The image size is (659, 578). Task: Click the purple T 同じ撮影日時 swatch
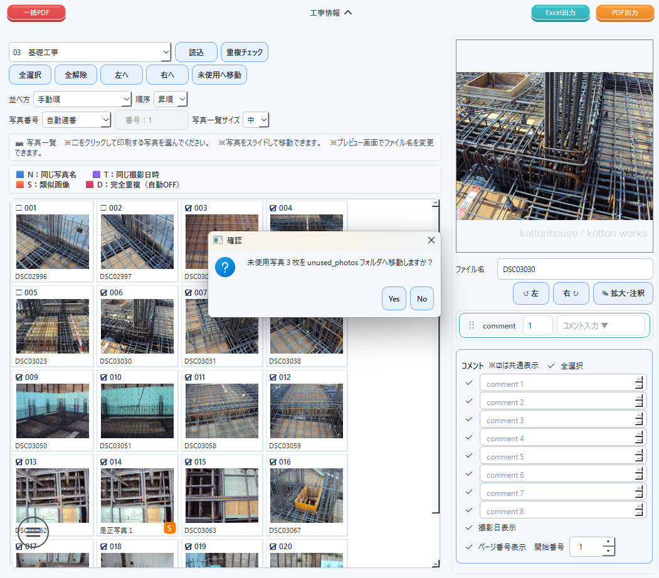[96, 174]
